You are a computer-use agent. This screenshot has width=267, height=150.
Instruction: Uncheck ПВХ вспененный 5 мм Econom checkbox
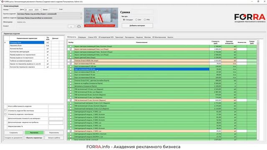coord(71,100)
